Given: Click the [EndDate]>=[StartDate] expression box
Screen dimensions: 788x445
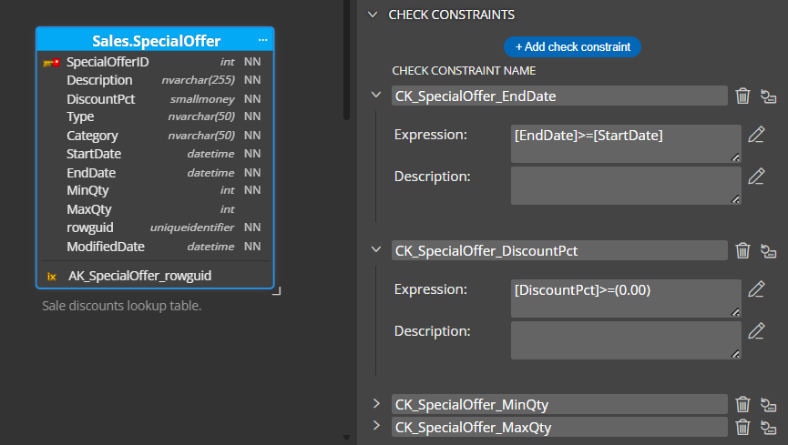Looking at the screenshot, I should tap(626, 144).
